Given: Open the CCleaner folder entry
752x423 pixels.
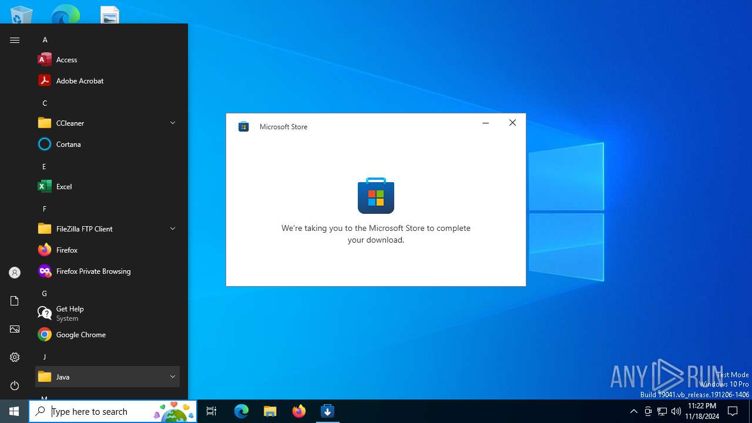Looking at the screenshot, I should (108, 123).
